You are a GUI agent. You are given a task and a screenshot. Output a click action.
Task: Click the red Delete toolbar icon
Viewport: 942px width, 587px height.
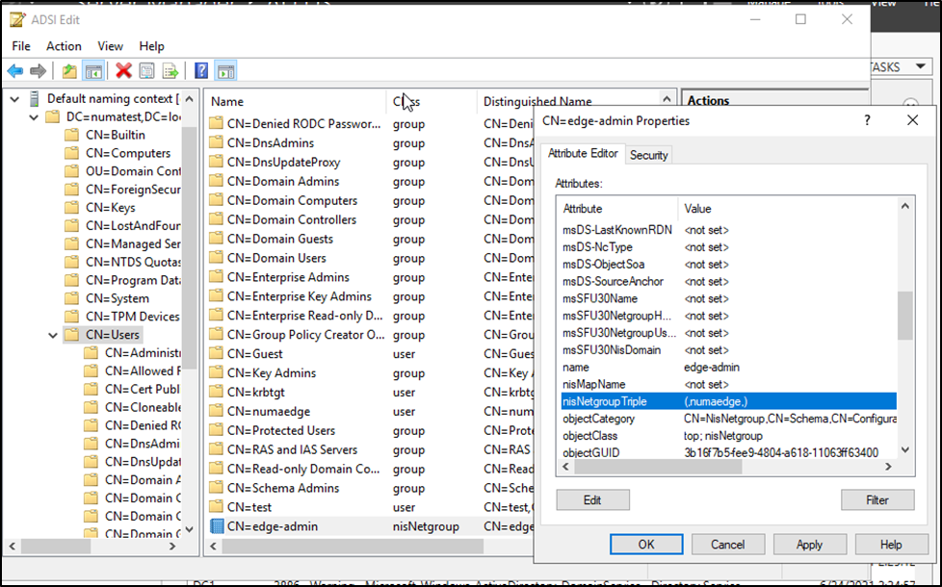pyautogui.click(x=123, y=71)
